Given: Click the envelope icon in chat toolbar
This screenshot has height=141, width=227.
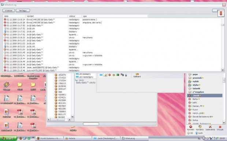Looking at the screenshot, I should coord(101,75).
